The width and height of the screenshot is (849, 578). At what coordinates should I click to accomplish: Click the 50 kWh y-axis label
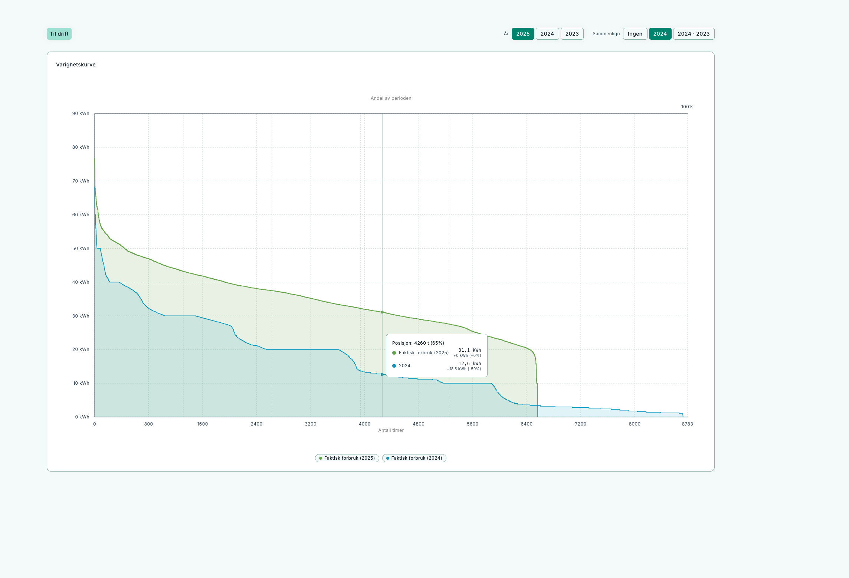click(81, 249)
